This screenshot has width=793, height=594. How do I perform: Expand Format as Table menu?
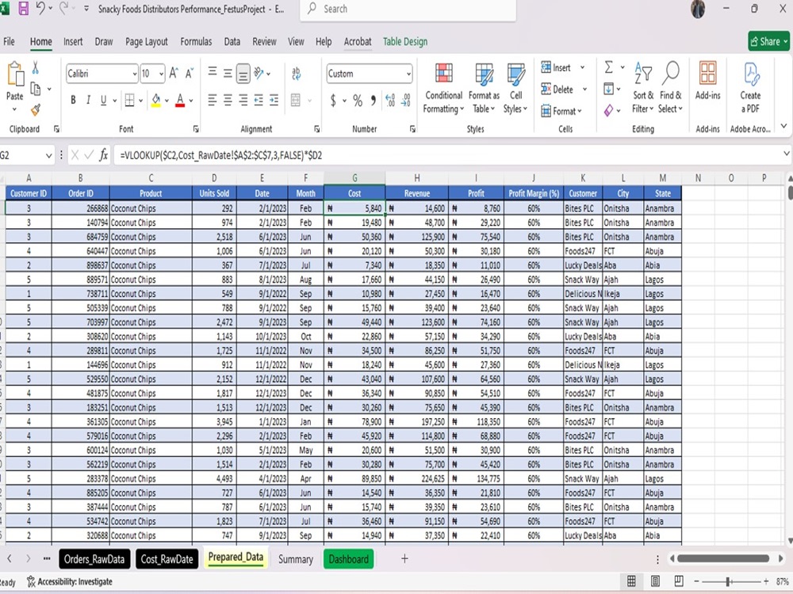484,102
